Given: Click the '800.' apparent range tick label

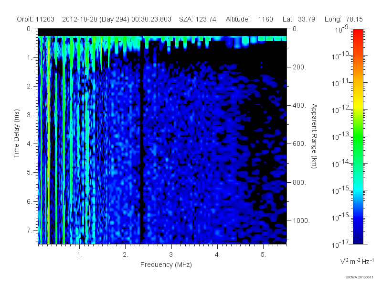Looking at the screenshot, I should point(299,182).
